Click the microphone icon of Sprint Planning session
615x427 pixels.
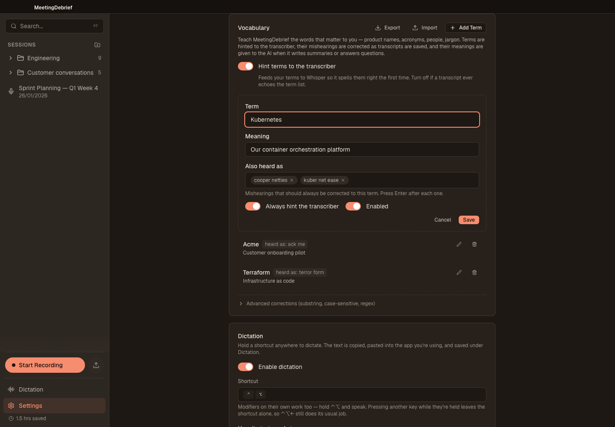(x=11, y=91)
